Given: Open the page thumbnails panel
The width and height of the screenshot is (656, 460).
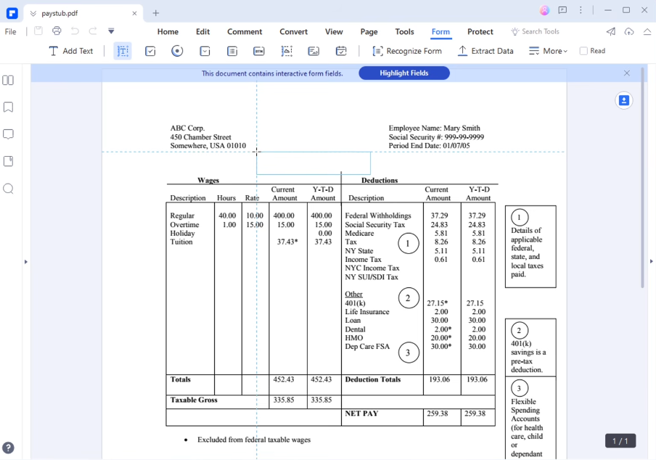Looking at the screenshot, I should click(8, 81).
